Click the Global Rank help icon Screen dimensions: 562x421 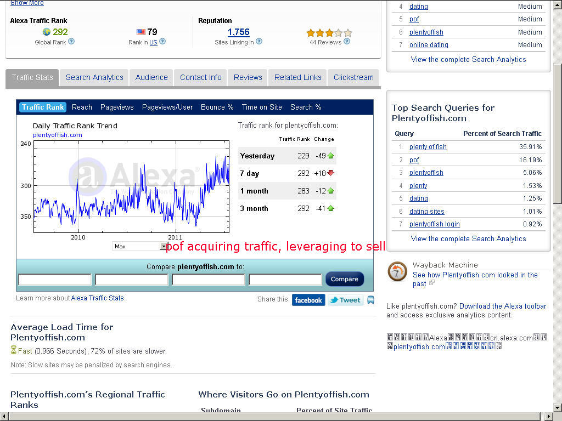point(71,42)
